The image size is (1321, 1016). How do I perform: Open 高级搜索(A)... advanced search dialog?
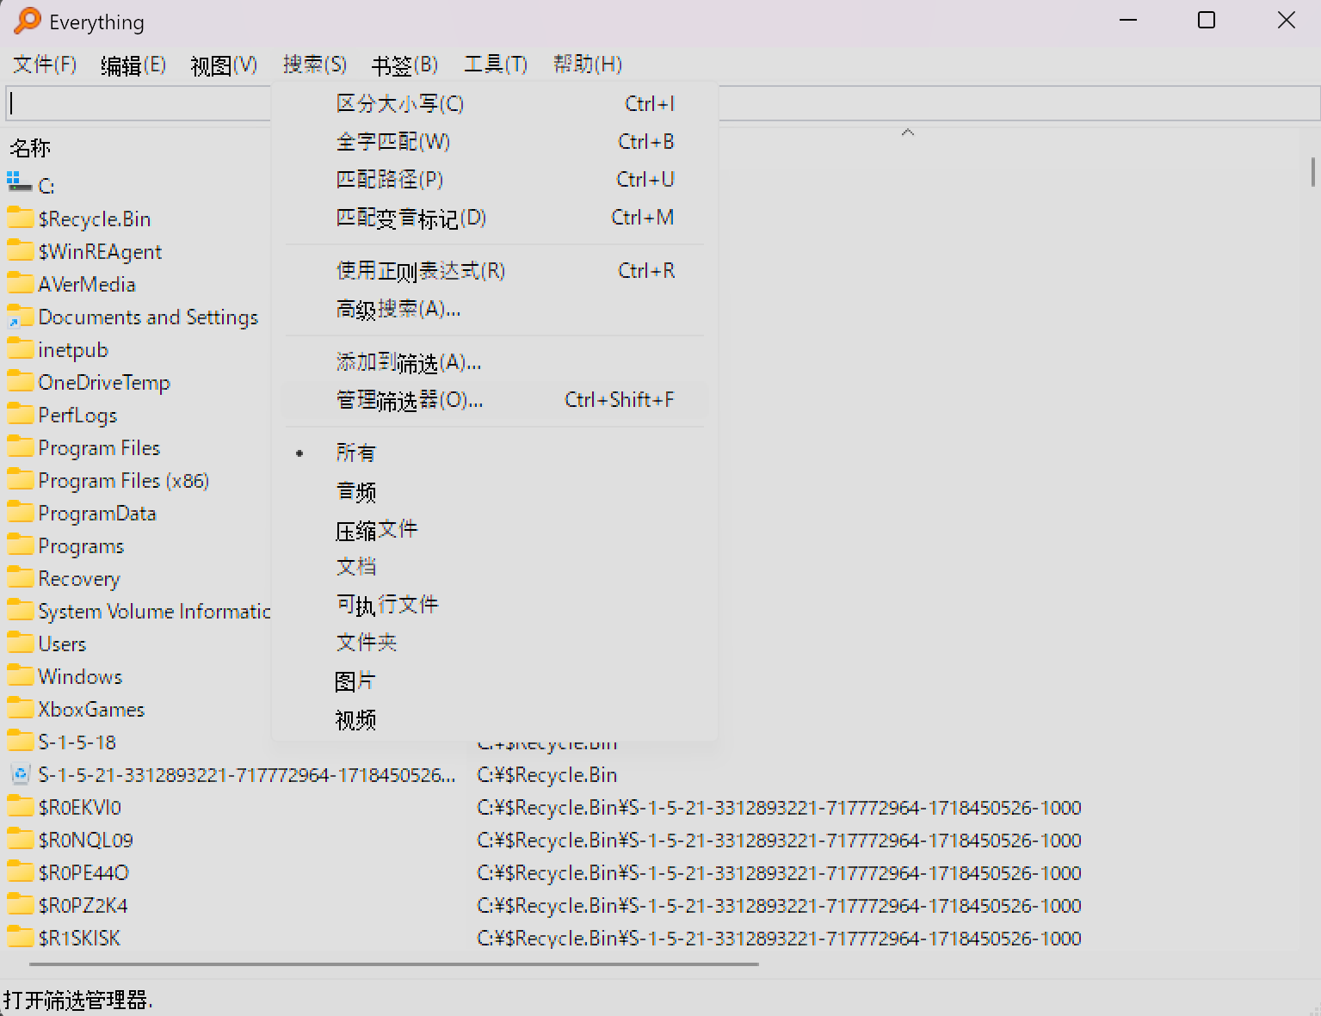[495, 309]
